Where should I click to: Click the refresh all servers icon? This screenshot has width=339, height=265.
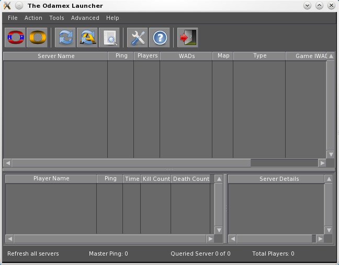[87, 38]
